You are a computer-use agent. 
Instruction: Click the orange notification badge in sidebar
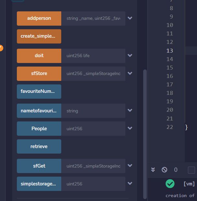click(1, 48)
